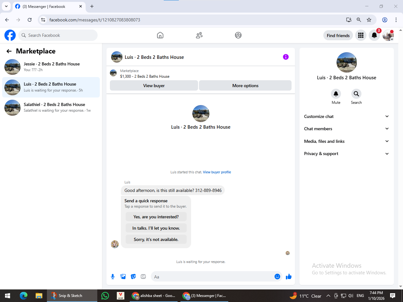Click Luis chat header name
Image resolution: width=403 pixels, height=302 pixels.
154,57
